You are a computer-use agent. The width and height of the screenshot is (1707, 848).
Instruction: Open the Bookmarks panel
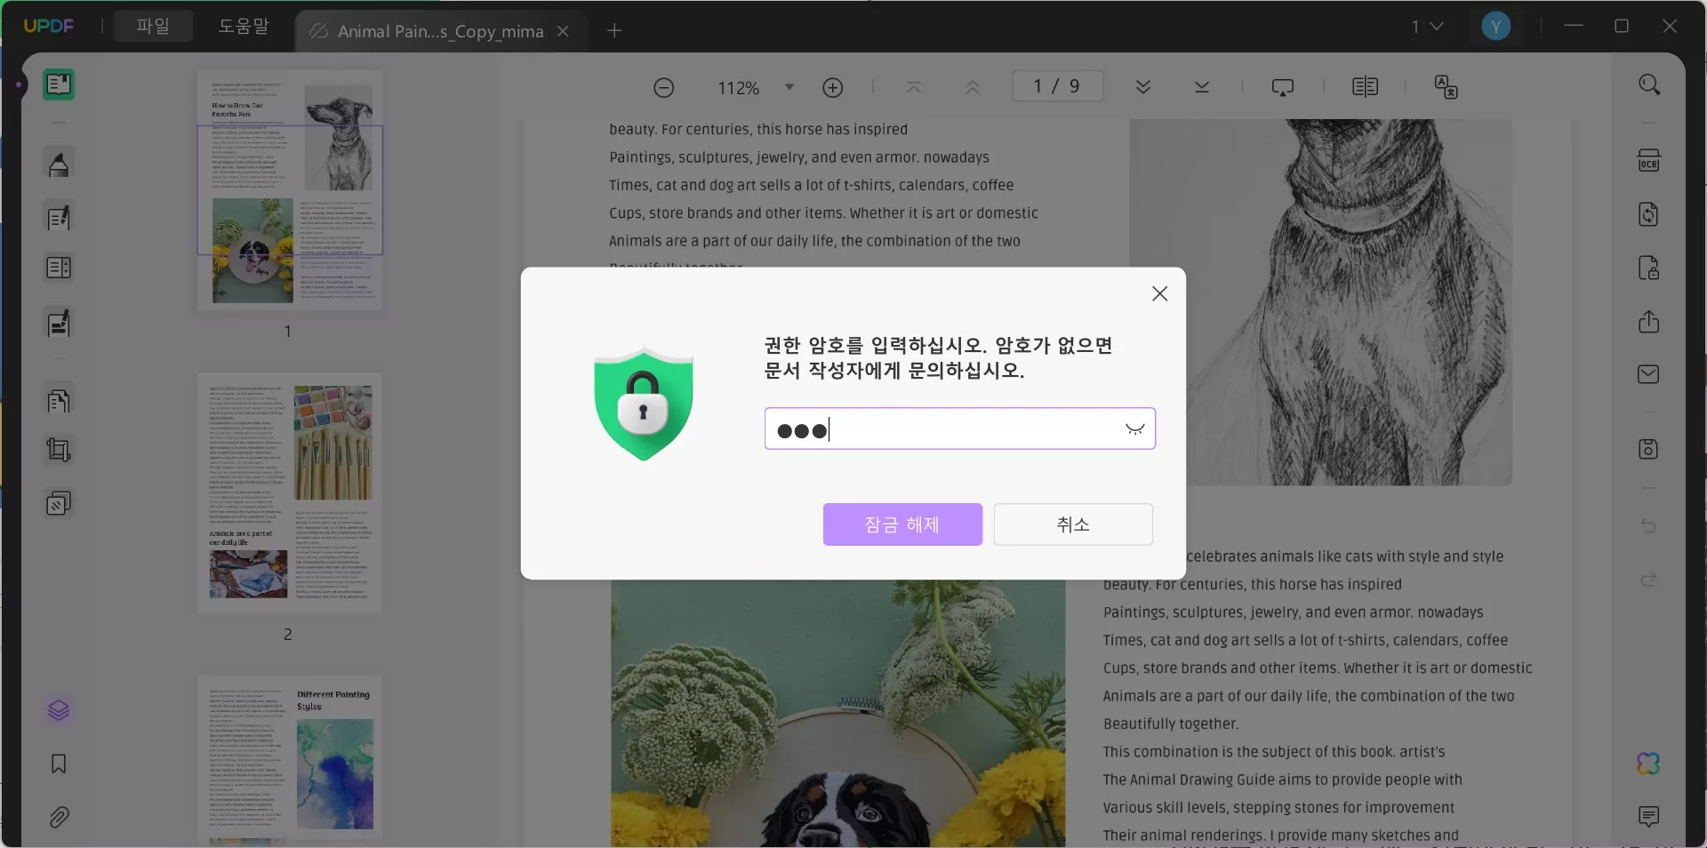(x=59, y=764)
